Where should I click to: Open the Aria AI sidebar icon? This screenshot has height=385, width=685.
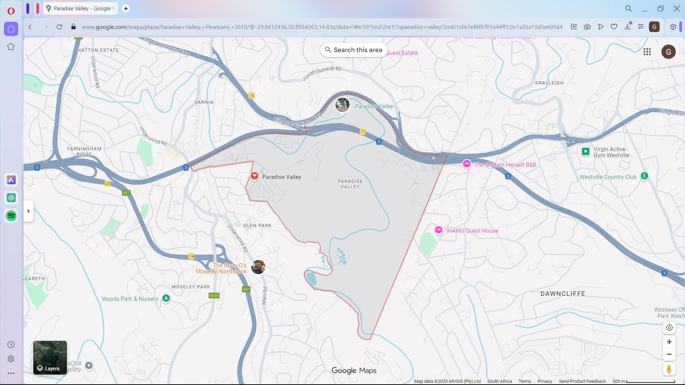(11, 180)
